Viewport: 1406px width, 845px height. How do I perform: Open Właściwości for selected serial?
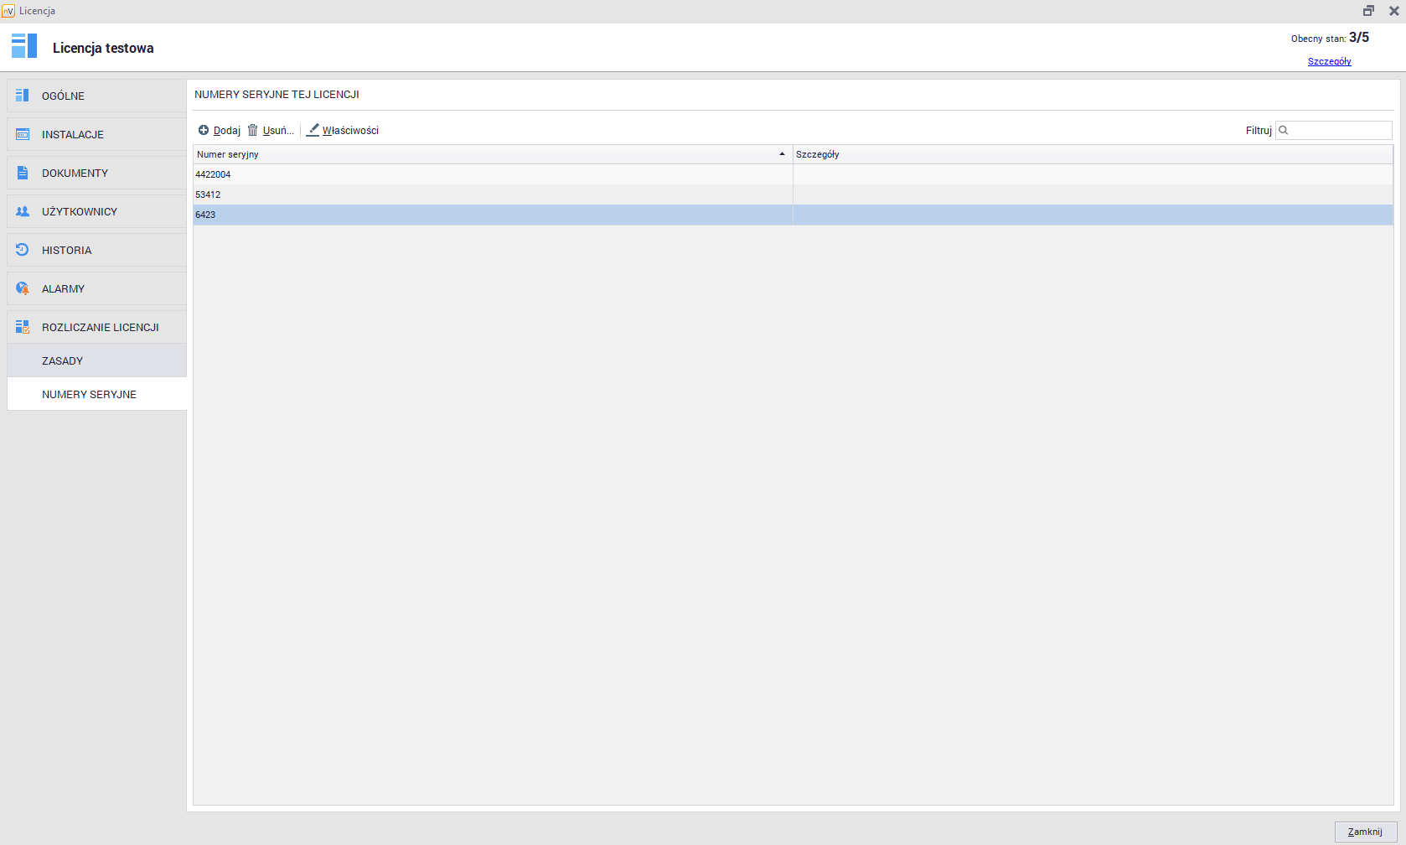(x=343, y=130)
